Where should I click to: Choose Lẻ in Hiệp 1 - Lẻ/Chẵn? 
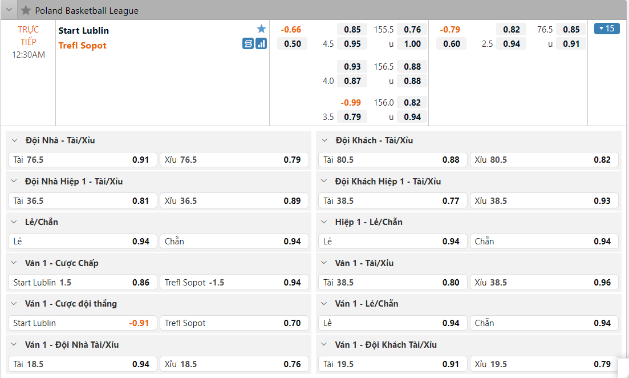[x=392, y=242]
